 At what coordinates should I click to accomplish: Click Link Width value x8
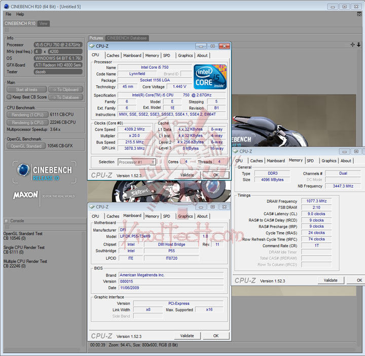tap(148, 309)
